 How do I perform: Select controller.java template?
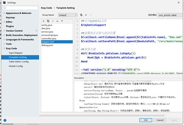tap(49, 38)
